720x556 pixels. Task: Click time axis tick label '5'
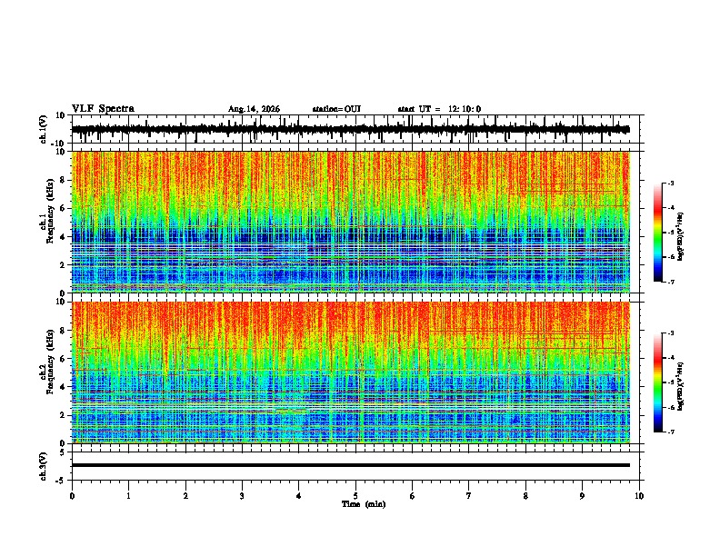click(x=355, y=496)
